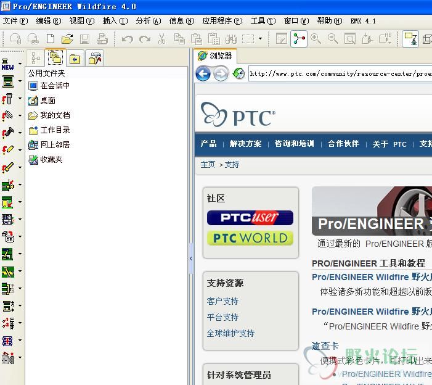Click the 产品 navigation link
Viewport: 432px width, 385px height.
[x=208, y=144]
